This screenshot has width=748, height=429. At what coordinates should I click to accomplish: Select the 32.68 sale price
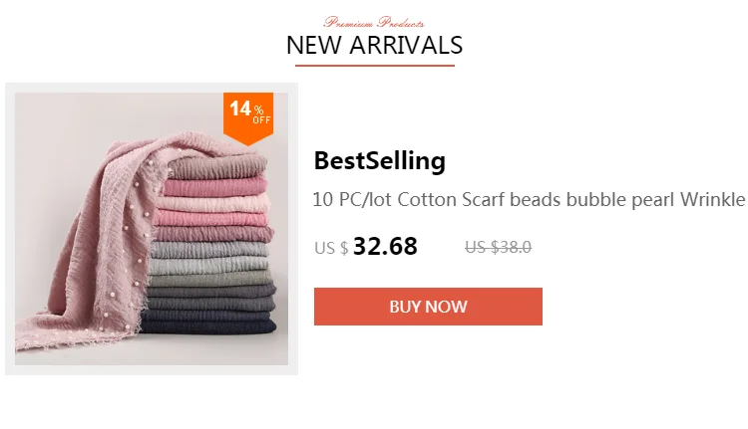(385, 246)
